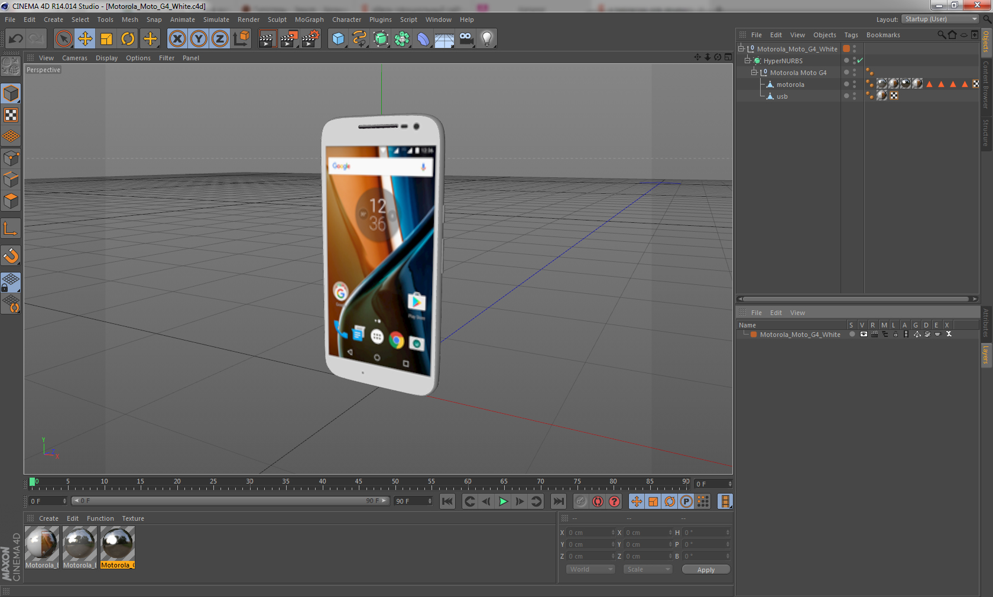
Task: Switch to Polygons mode
Action: tap(11, 201)
